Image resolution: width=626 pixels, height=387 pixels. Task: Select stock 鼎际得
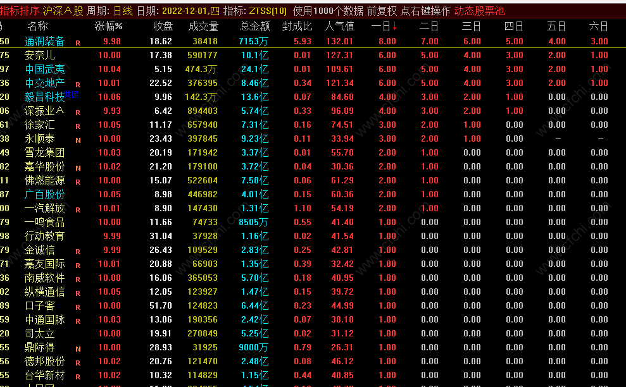[x=39, y=348]
